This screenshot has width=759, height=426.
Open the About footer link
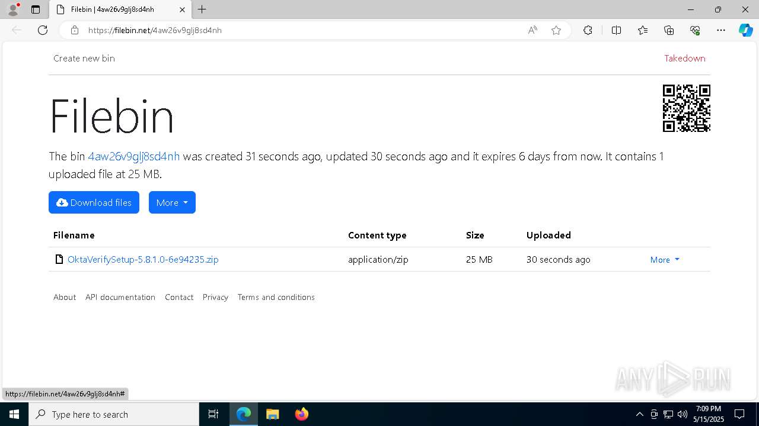click(x=65, y=297)
